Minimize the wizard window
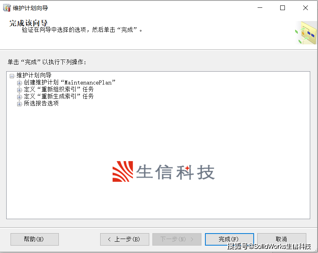 click(x=260, y=8)
